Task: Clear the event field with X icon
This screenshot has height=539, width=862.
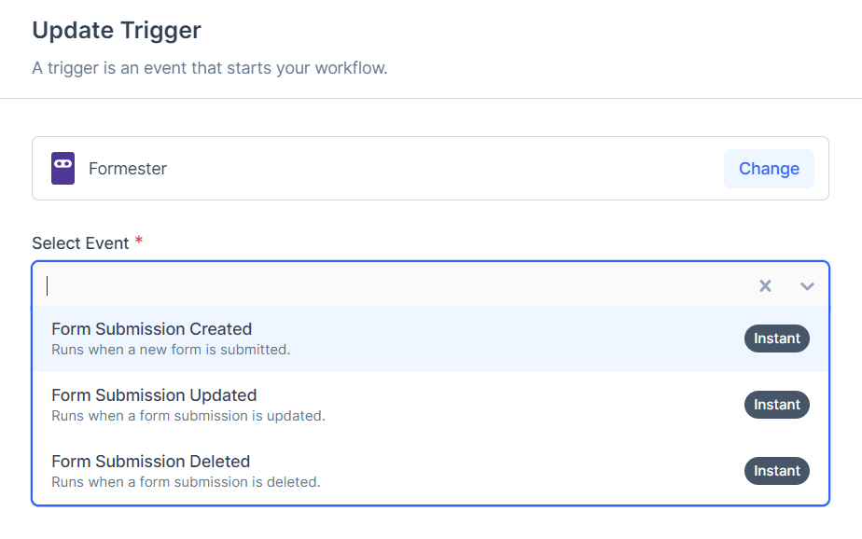Action: pyautogui.click(x=765, y=286)
